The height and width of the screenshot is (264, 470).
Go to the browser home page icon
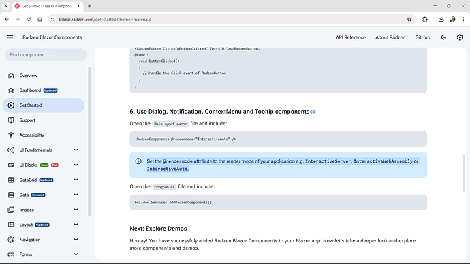[40, 20]
